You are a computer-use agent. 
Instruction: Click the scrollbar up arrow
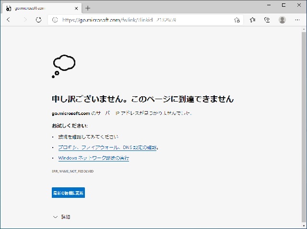304,29
